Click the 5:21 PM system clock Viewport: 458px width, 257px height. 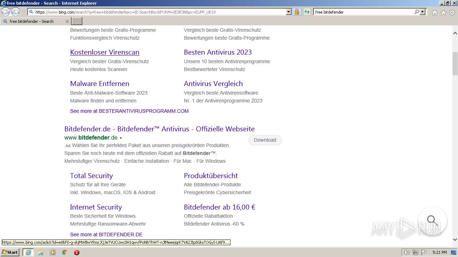click(x=439, y=252)
